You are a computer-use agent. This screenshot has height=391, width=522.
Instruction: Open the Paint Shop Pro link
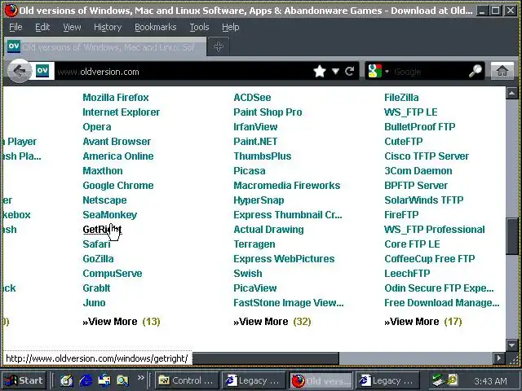[268, 112]
